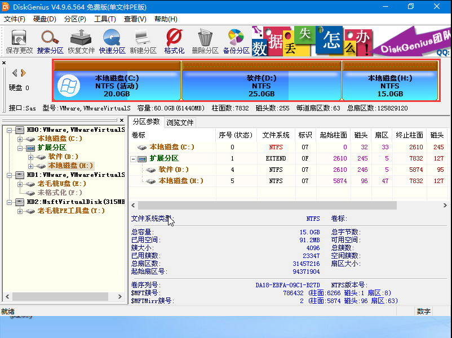The width and height of the screenshot is (452, 338).
Task: Click the 起始柱面 column header
Action: 333,135
